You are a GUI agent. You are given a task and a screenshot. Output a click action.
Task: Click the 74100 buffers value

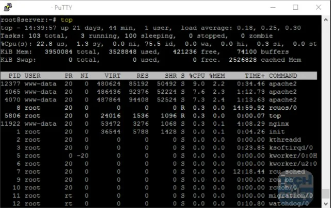click(247, 52)
